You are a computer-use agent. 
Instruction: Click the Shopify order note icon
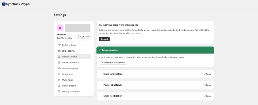(x=59, y=91)
